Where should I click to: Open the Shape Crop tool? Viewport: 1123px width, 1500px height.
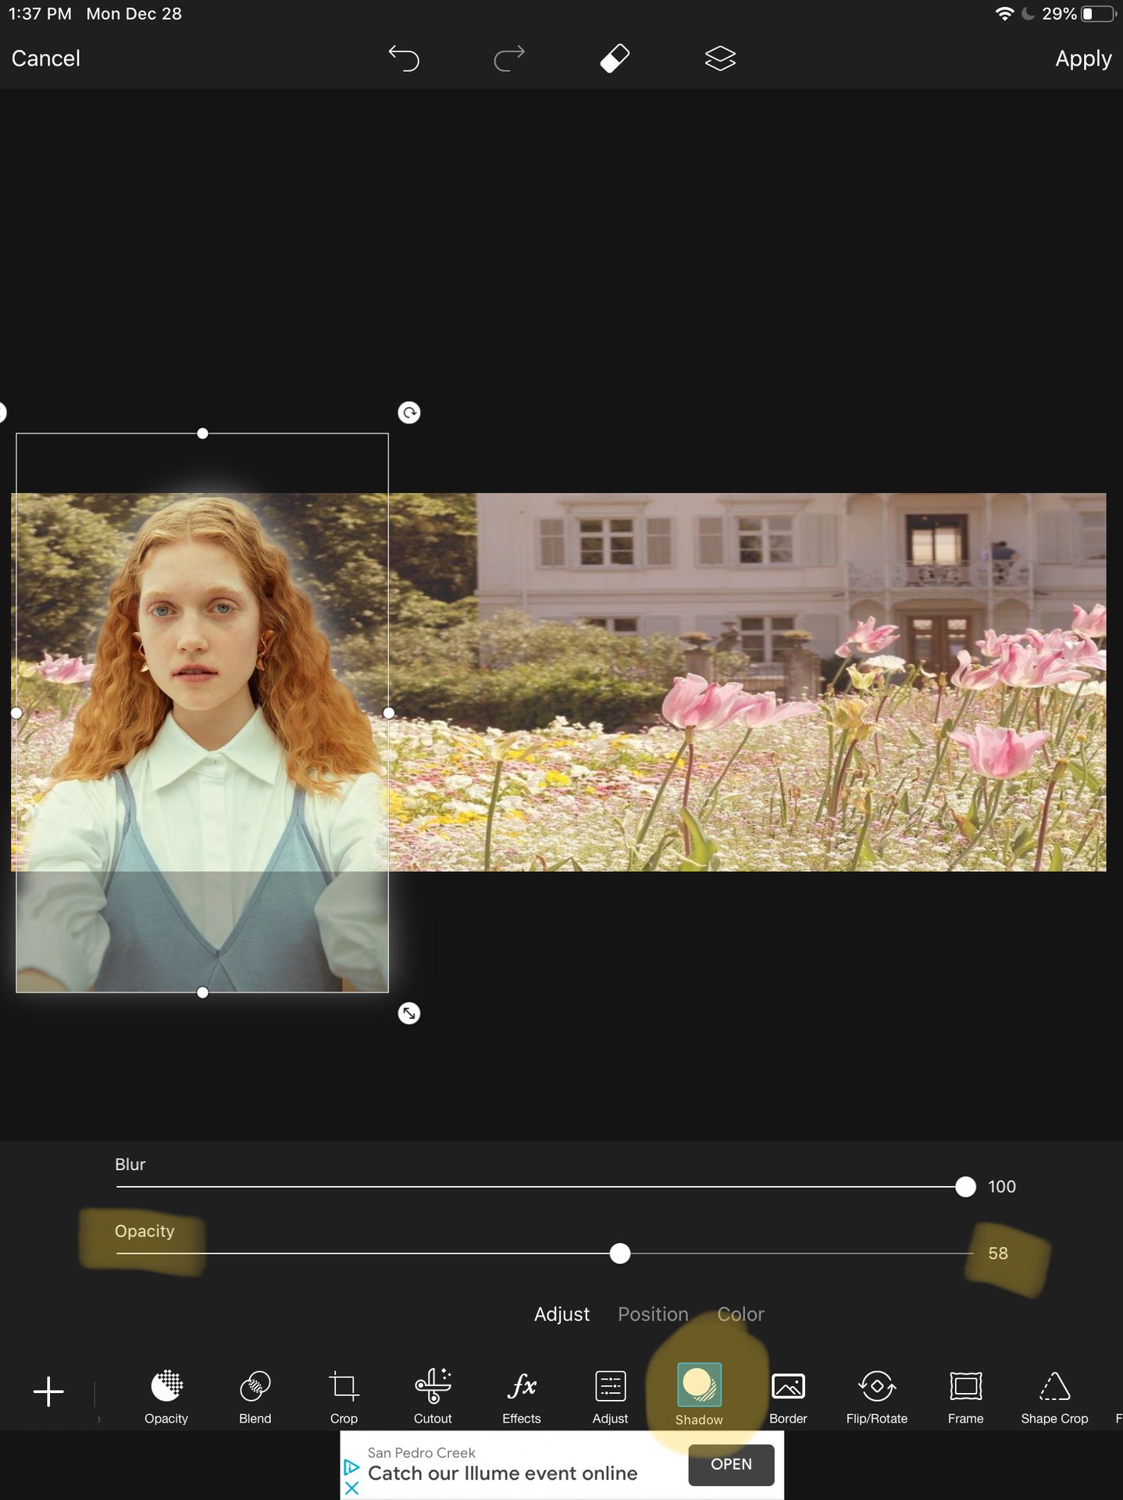tap(1054, 1397)
